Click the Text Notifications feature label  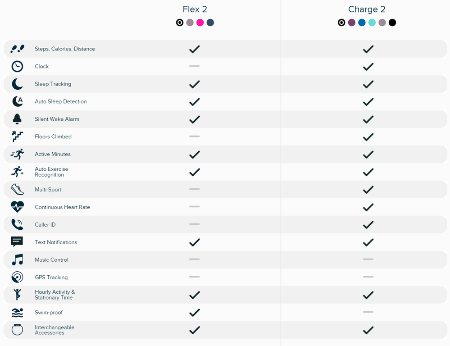56,242
